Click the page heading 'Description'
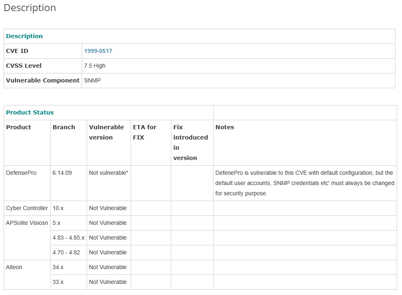Viewport: 402px width, 295px height. [x=30, y=8]
